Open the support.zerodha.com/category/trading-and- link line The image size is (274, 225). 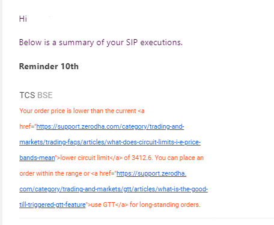click(110, 127)
